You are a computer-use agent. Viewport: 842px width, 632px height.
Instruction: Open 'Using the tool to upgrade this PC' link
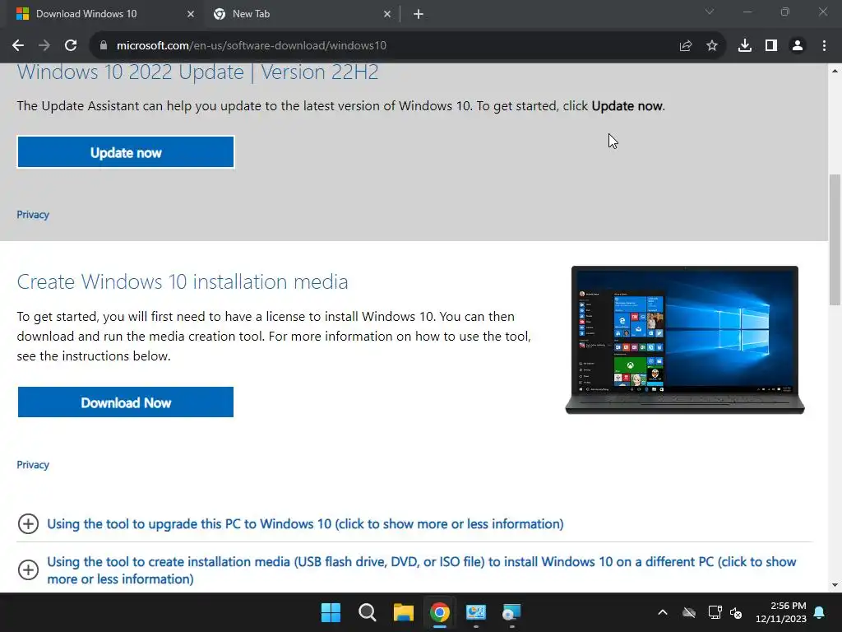305,524
